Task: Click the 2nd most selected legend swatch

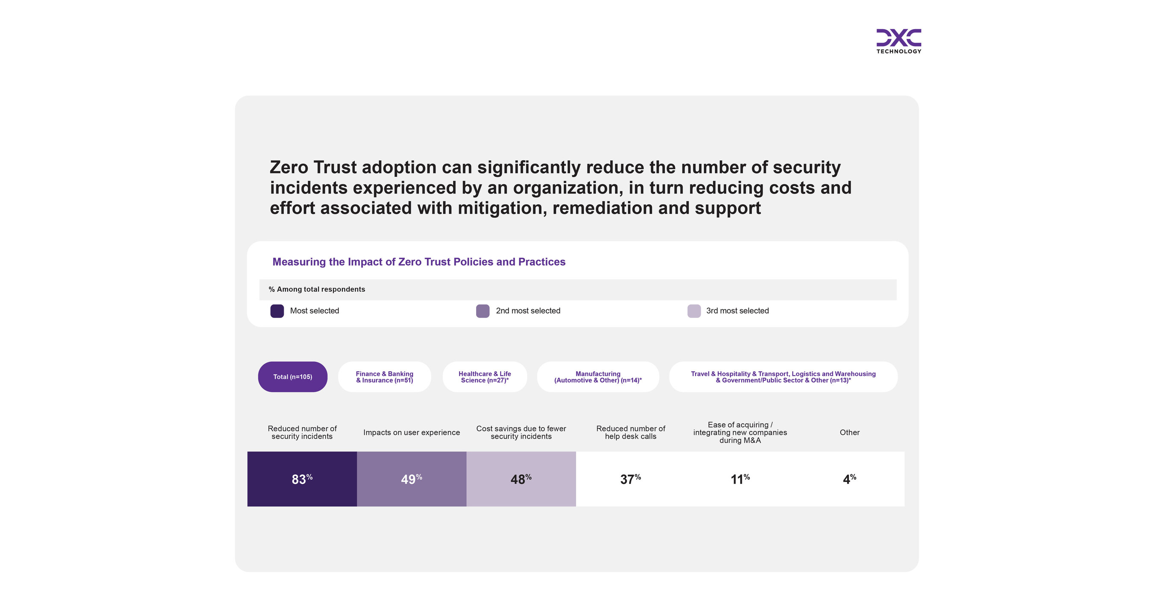Action: click(483, 311)
